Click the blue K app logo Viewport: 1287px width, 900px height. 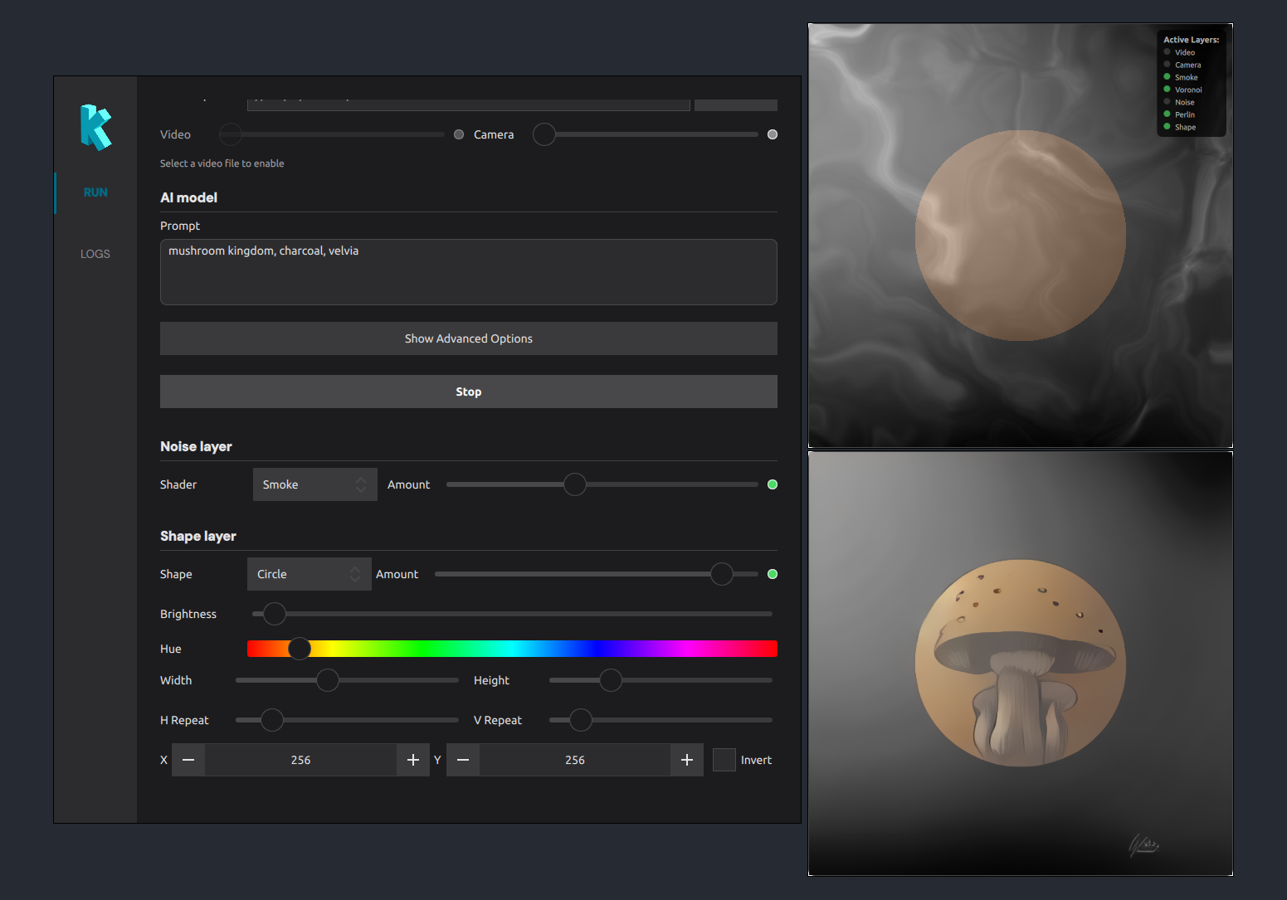coord(95,127)
